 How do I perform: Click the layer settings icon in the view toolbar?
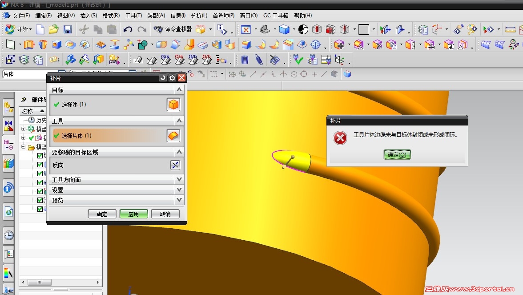[x=423, y=29]
